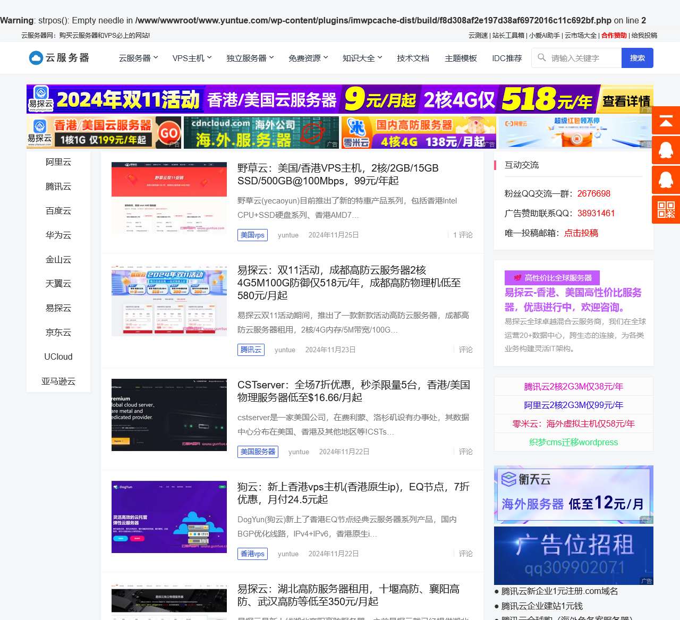680x620 pixels.
Task: Click the 香港vps category tag
Action: coord(252,554)
